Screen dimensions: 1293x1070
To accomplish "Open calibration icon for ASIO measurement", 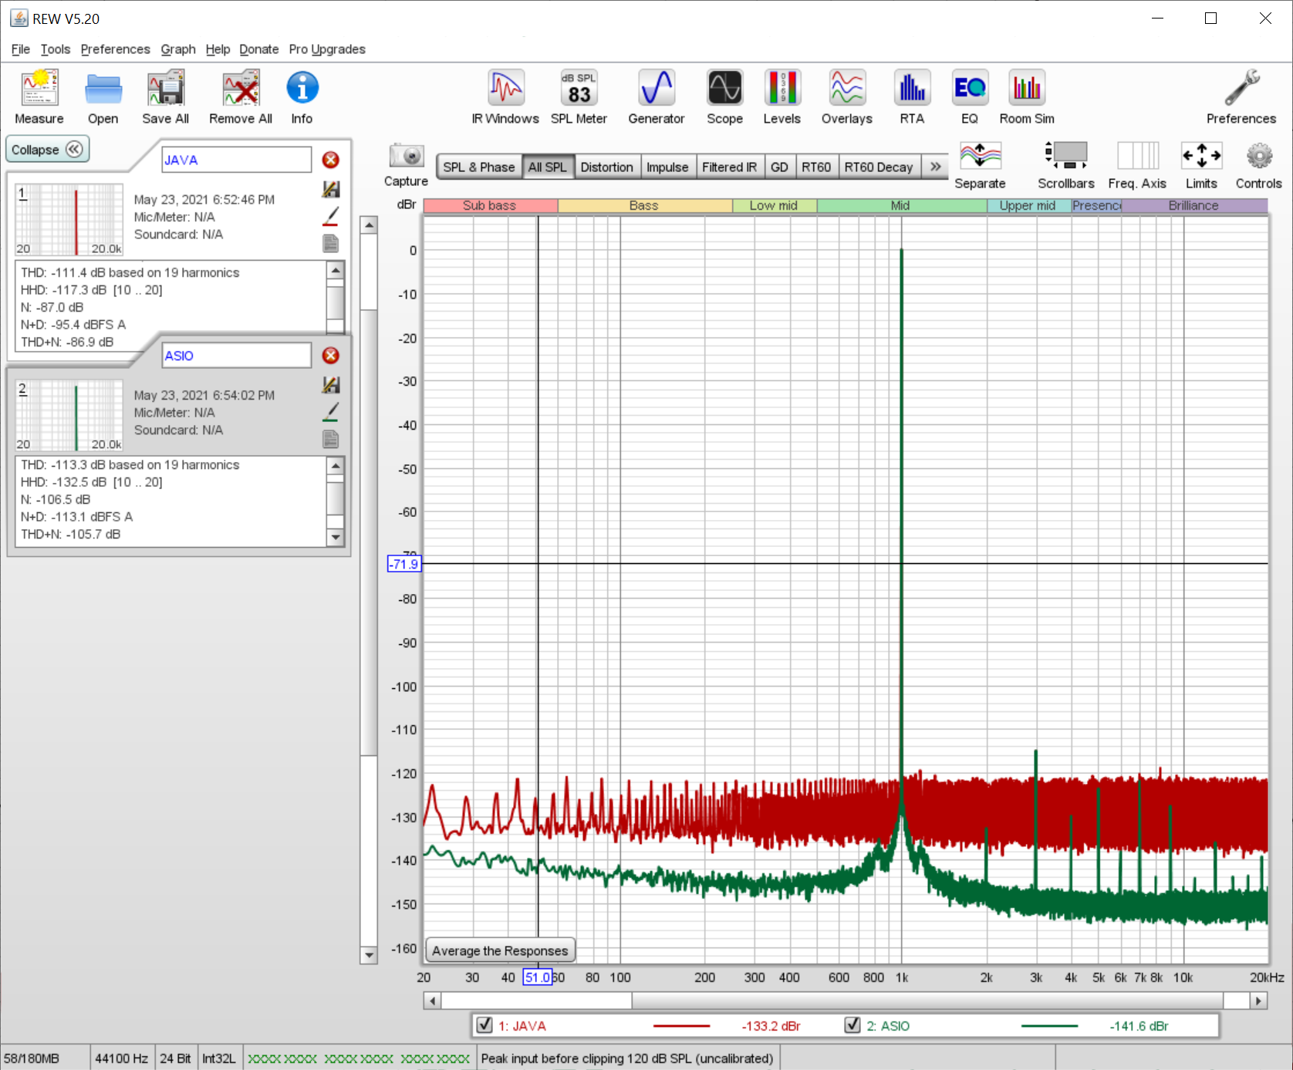I will click(331, 385).
